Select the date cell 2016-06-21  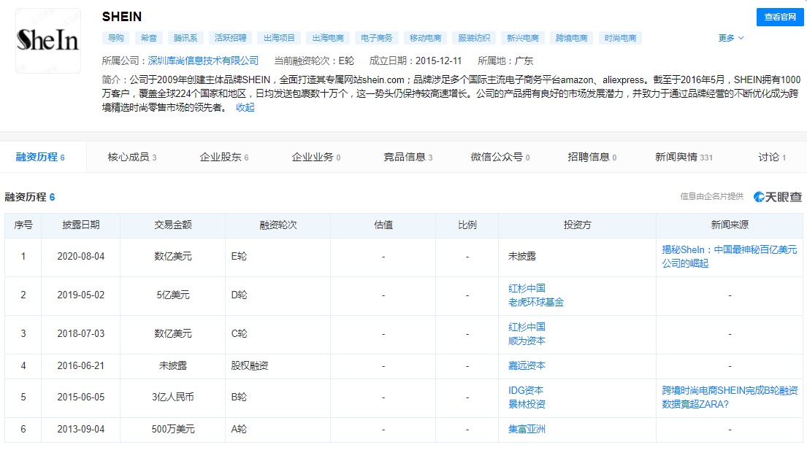click(x=81, y=365)
